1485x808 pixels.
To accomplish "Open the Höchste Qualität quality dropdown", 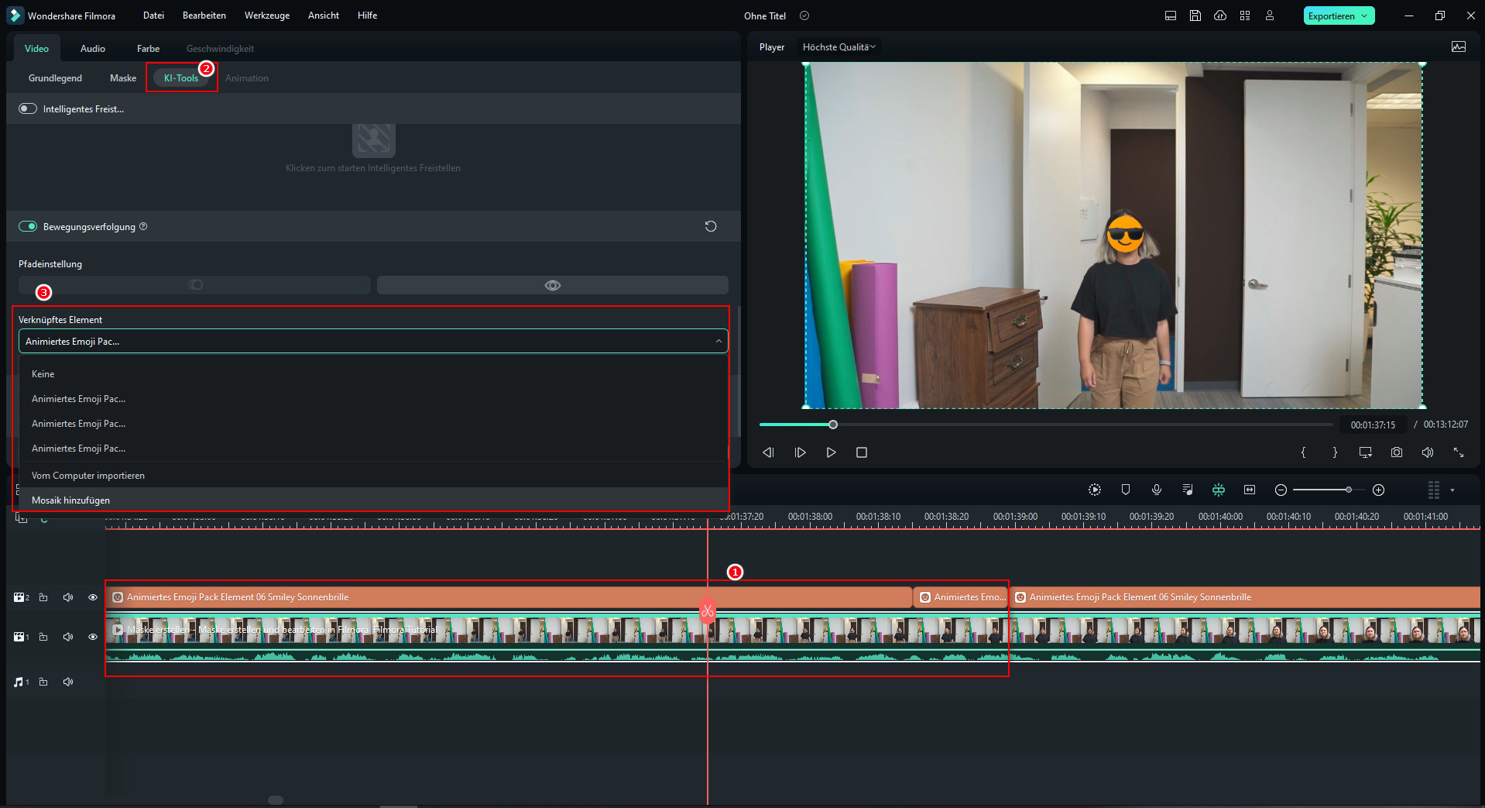I will 839,47.
